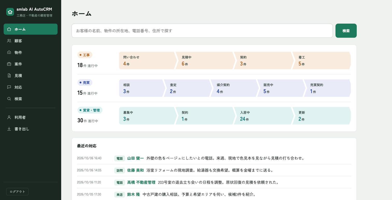Select the 工事 契約 3件 stage
Image resolution: width=392 pixels, height=200 pixels.
(x=264, y=60)
